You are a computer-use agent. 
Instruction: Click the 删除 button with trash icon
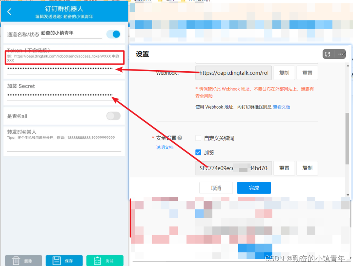coord(23,261)
